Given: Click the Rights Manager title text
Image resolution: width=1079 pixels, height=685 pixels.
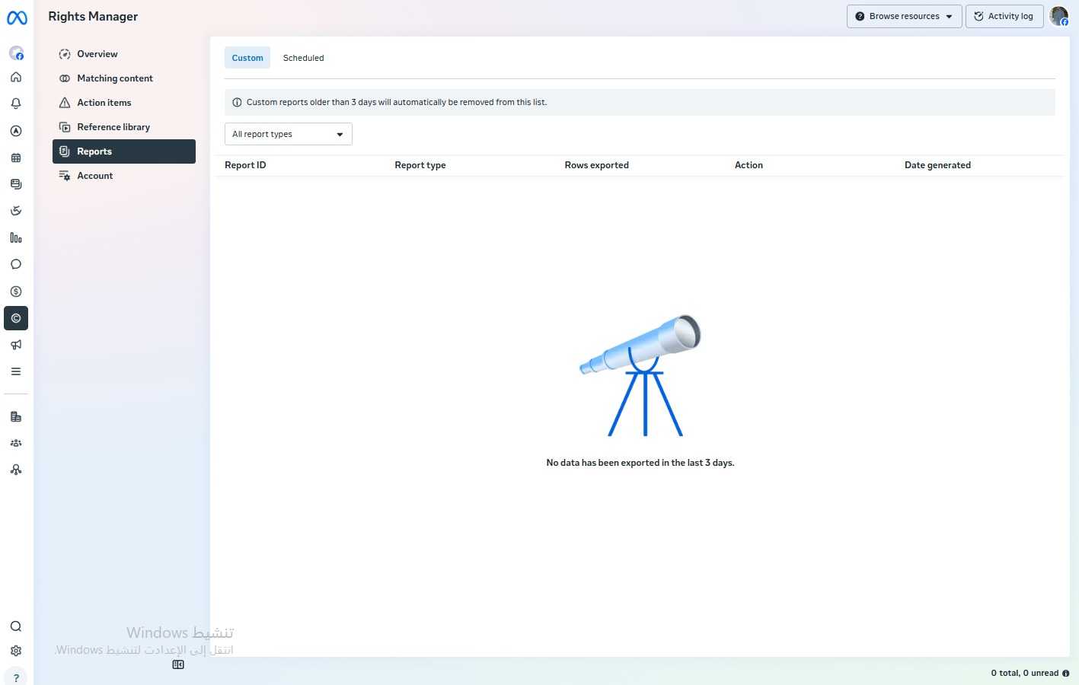Looking at the screenshot, I should point(93,17).
